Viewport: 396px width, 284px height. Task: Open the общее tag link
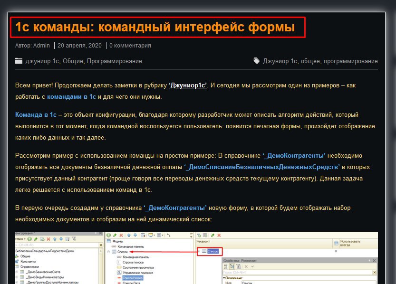(310, 61)
